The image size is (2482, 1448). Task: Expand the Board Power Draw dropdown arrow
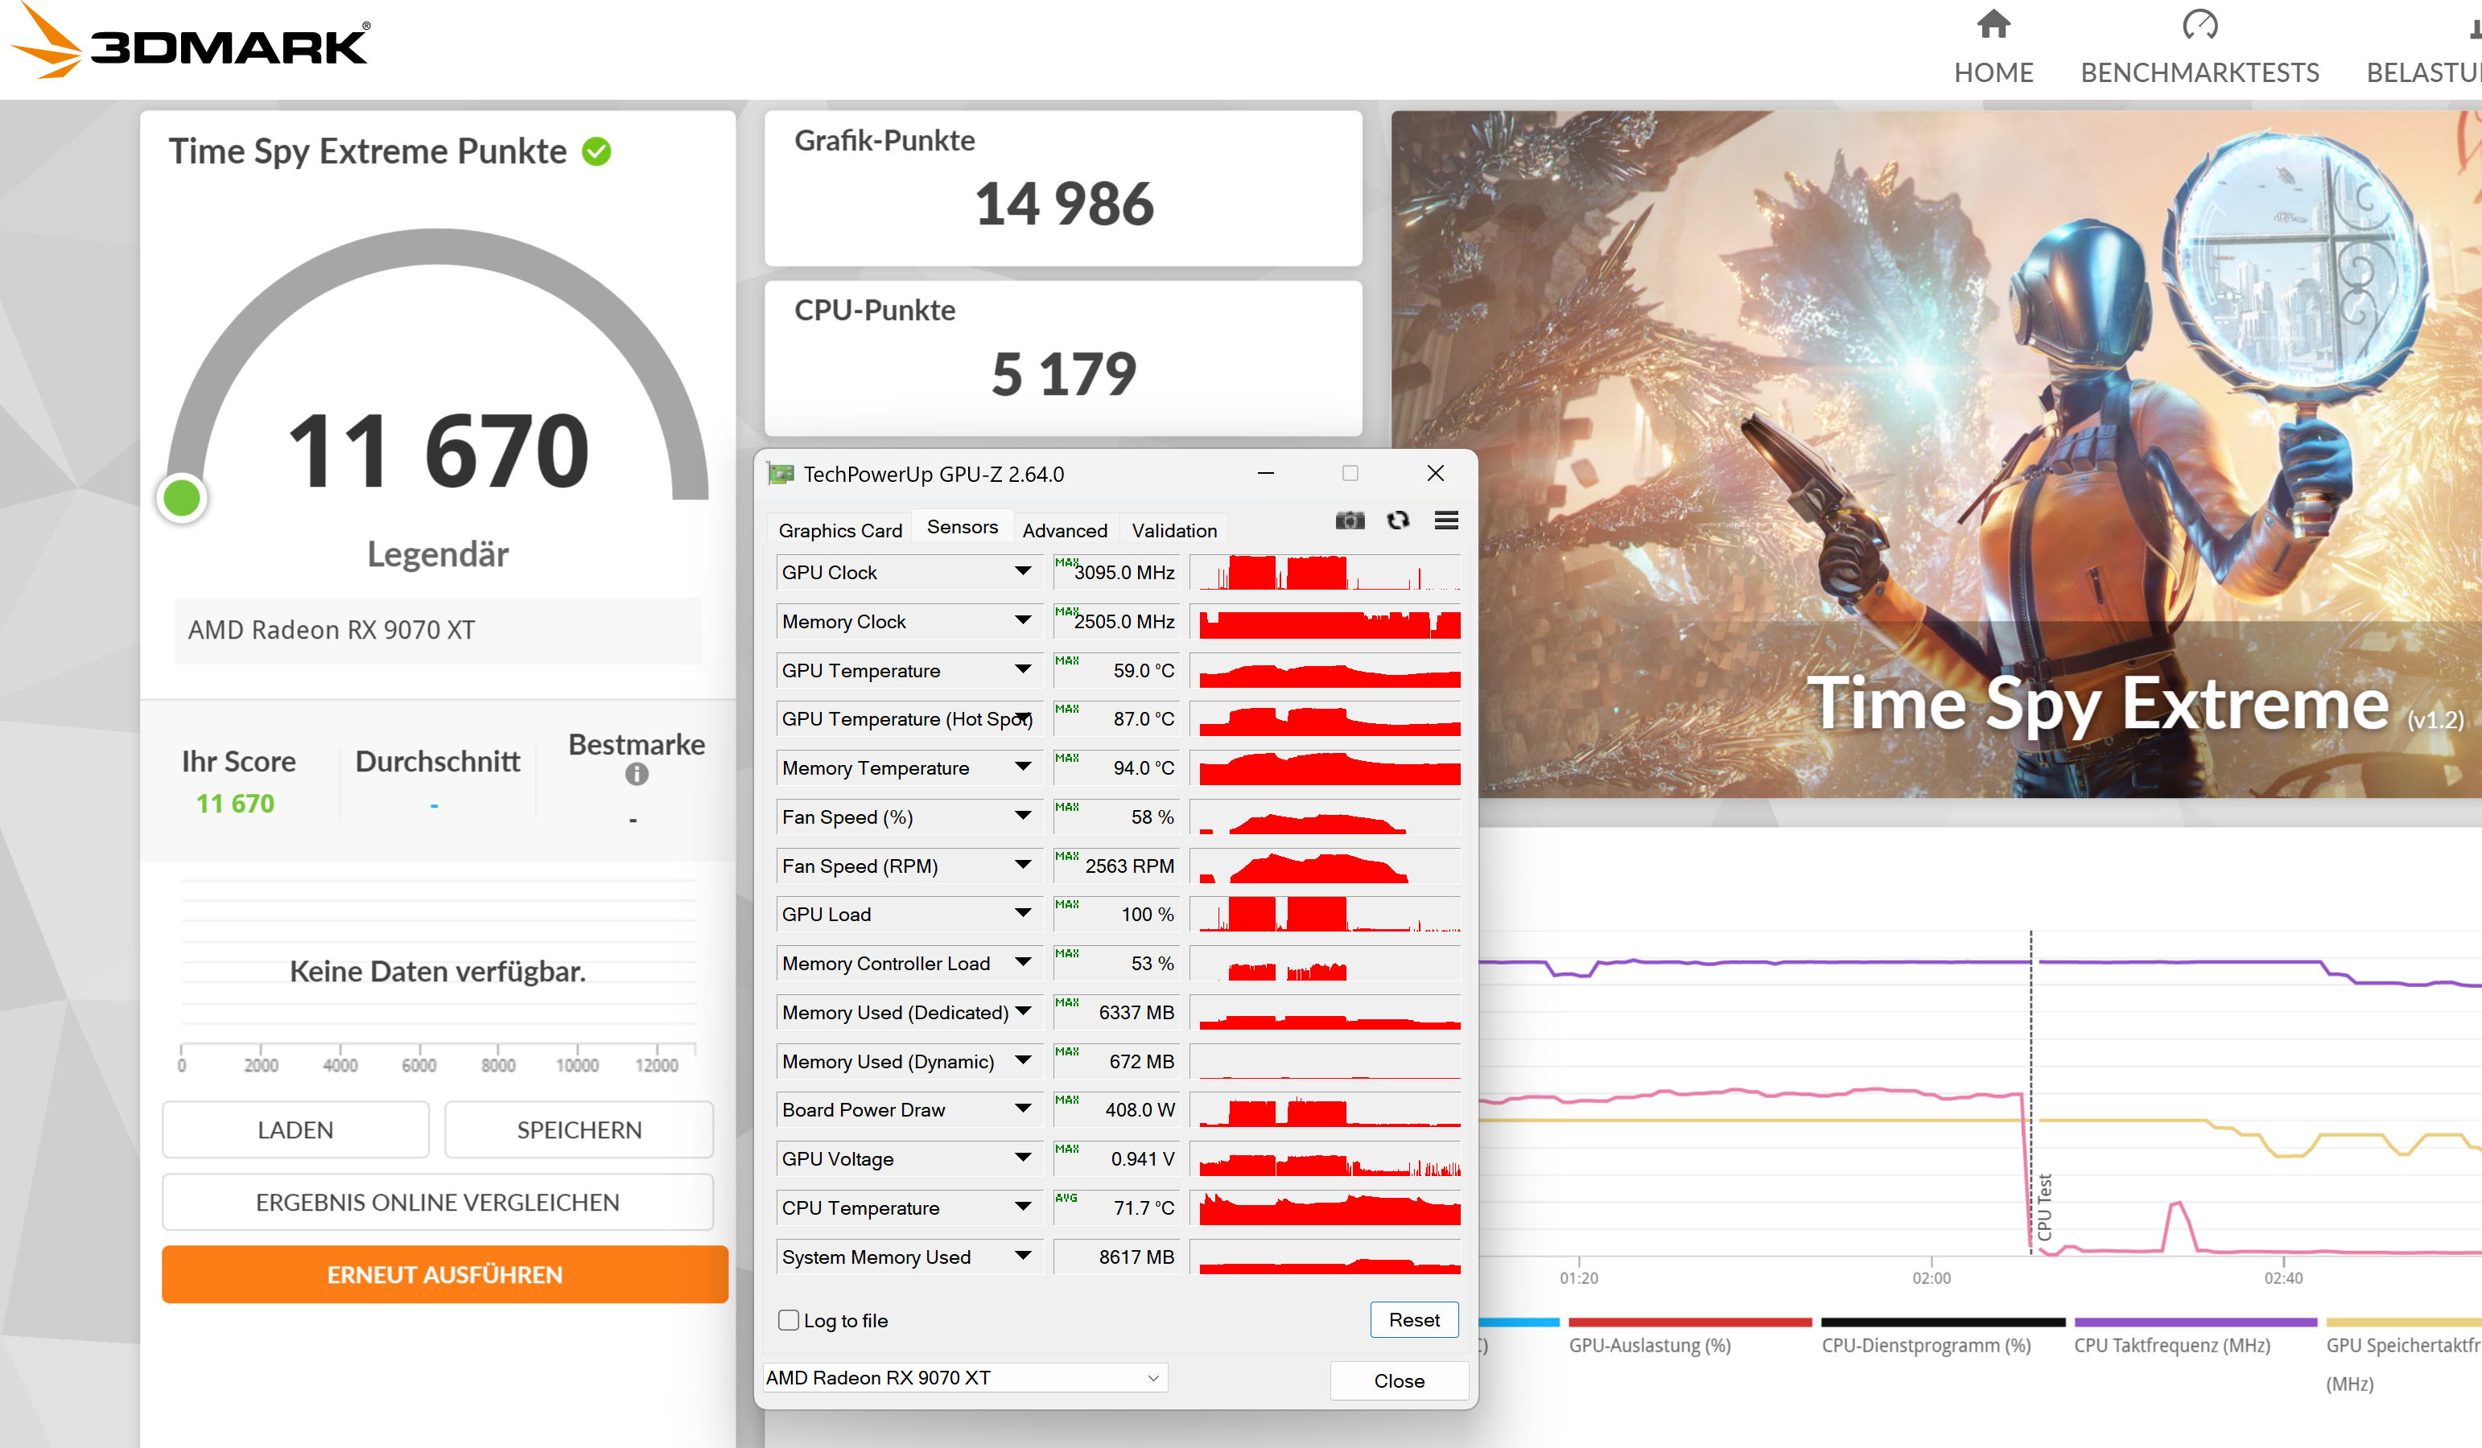click(1022, 1109)
